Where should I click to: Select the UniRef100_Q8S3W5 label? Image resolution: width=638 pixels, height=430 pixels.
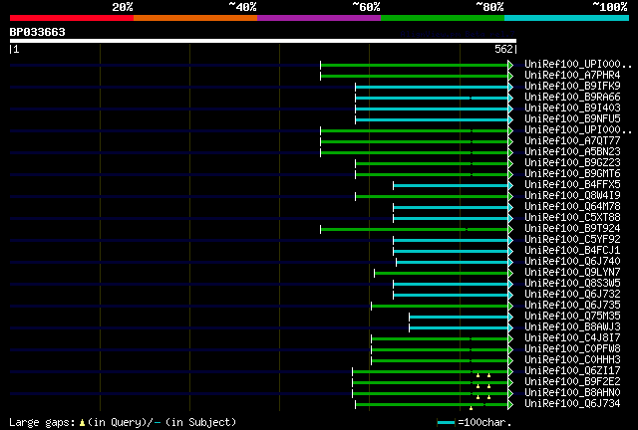[572, 284]
